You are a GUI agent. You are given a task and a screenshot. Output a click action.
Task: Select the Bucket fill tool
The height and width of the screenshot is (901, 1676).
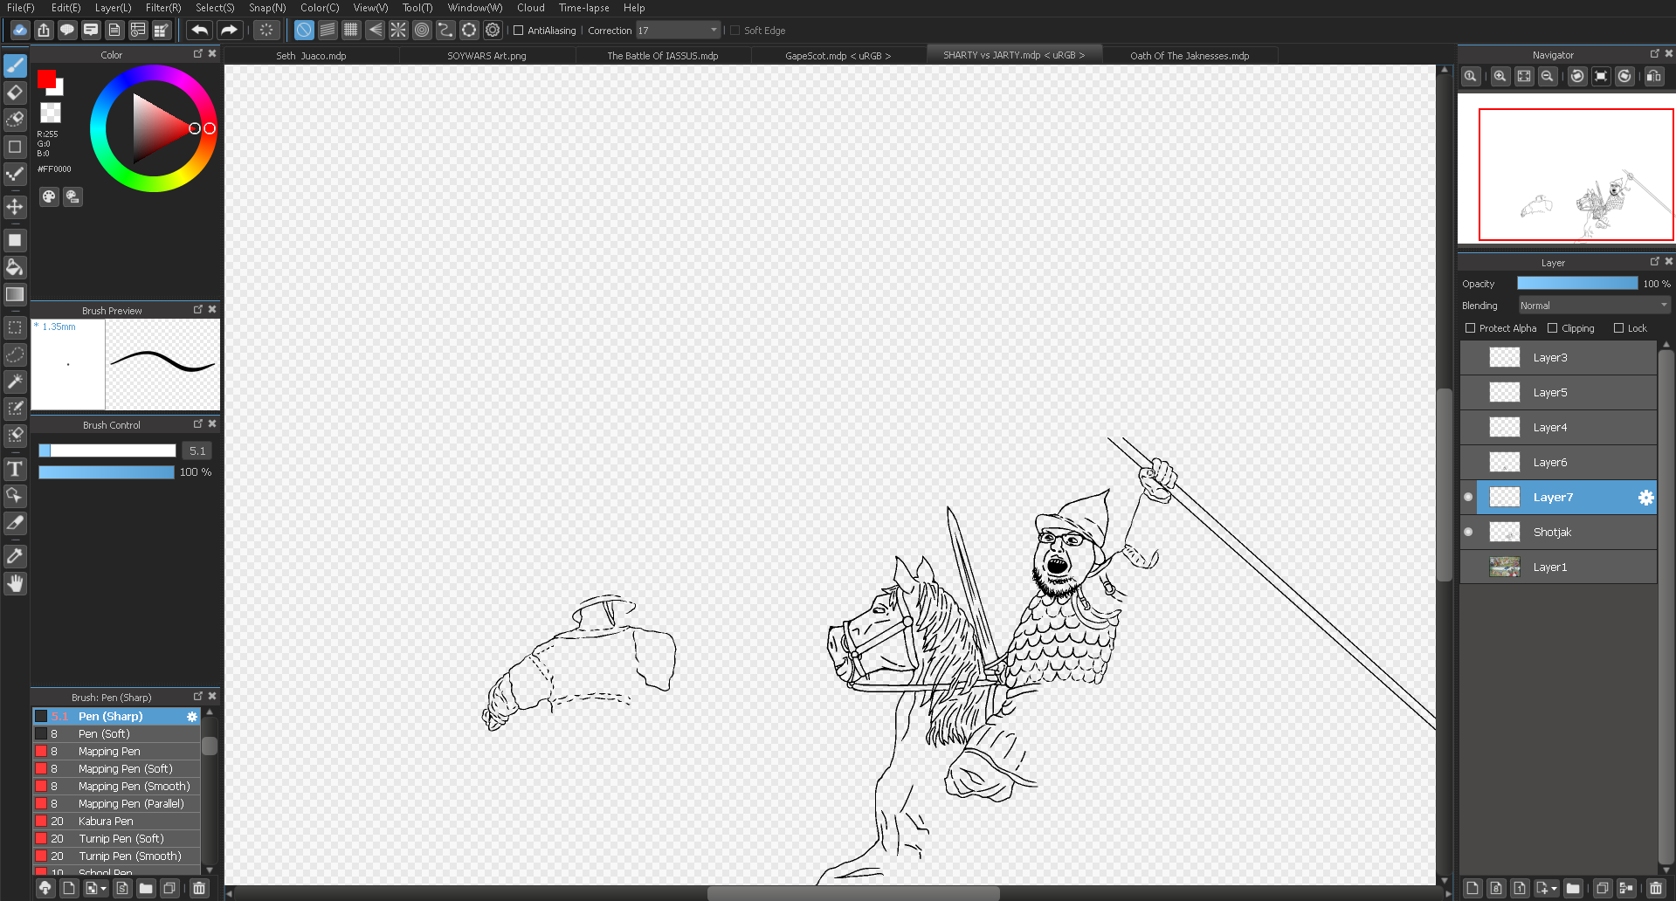pyautogui.click(x=15, y=267)
